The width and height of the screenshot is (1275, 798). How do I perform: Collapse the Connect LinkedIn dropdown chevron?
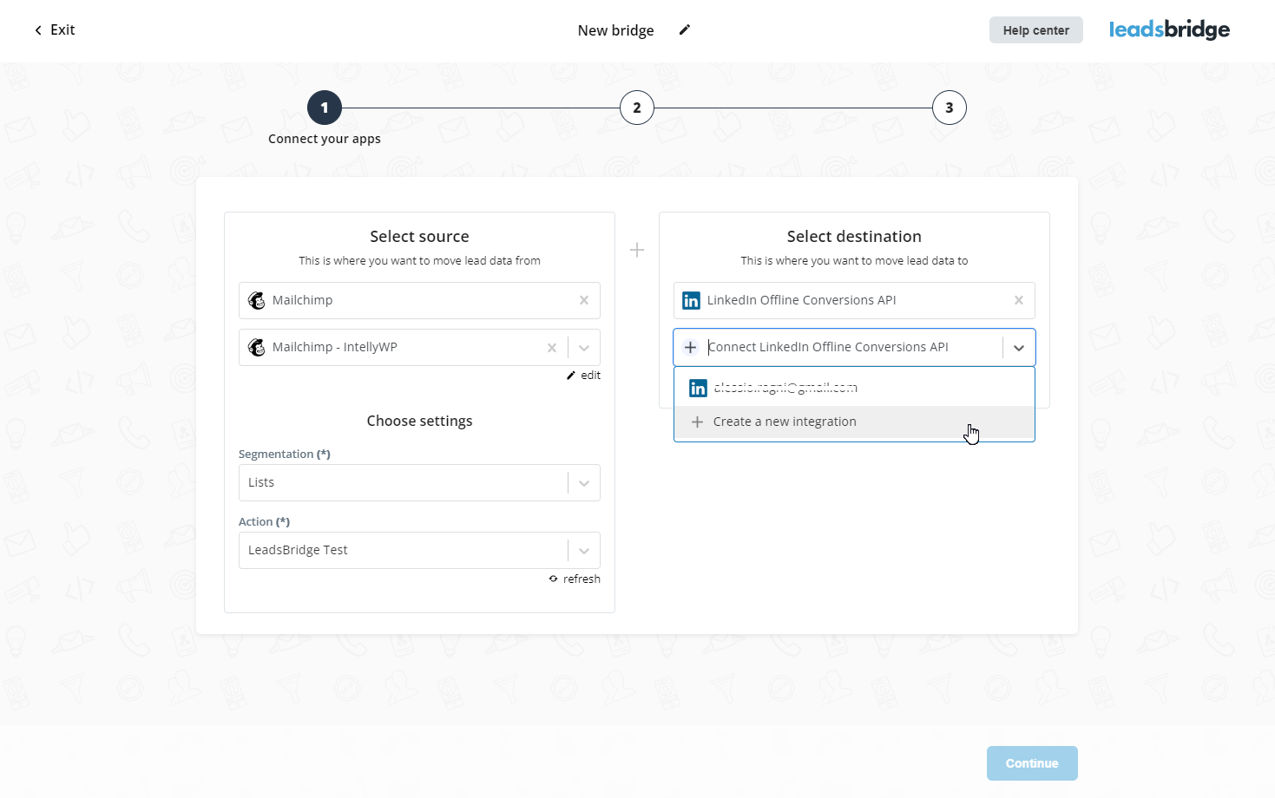[1019, 347]
